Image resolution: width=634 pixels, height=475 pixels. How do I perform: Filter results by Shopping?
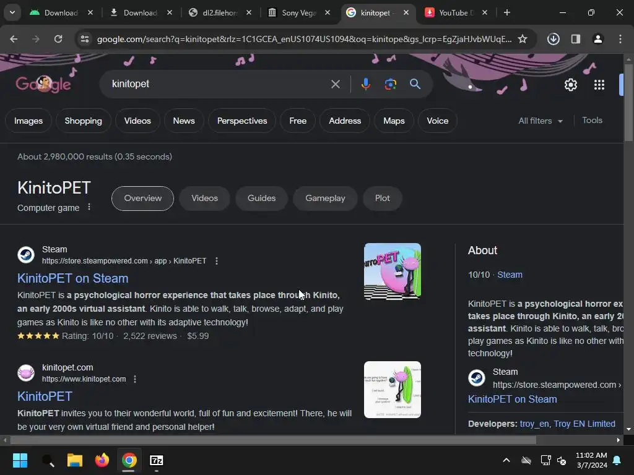click(84, 121)
